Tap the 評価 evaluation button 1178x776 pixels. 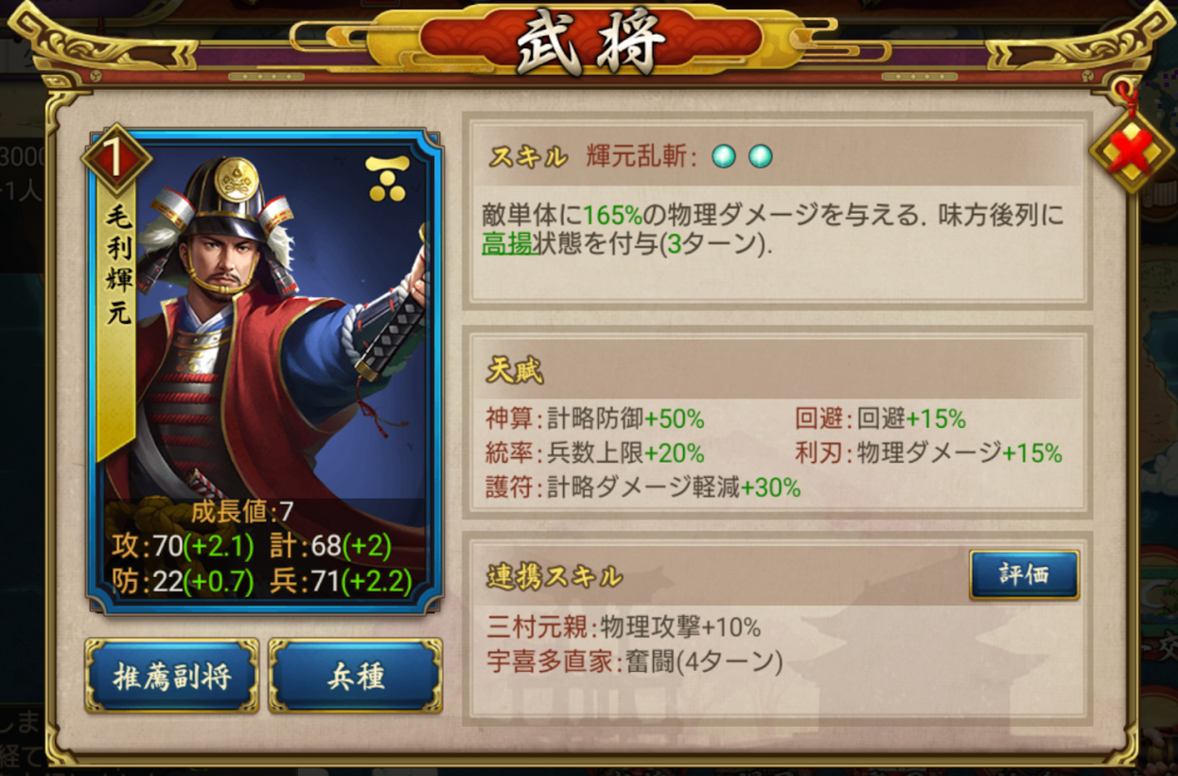tap(1024, 574)
